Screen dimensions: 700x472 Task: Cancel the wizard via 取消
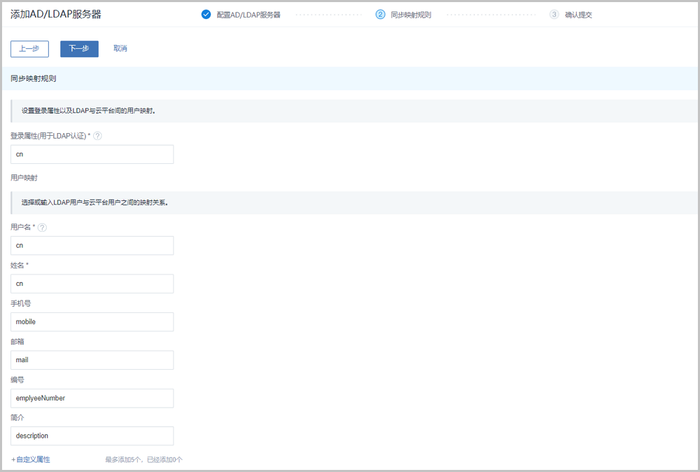(x=120, y=48)
